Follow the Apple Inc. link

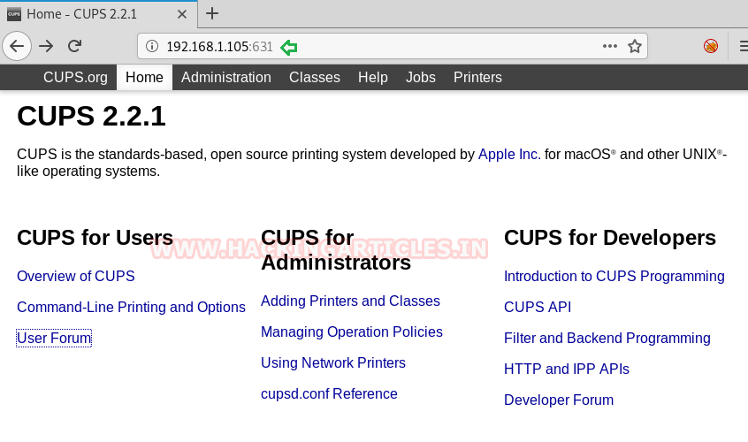click(x=509, y=155)
